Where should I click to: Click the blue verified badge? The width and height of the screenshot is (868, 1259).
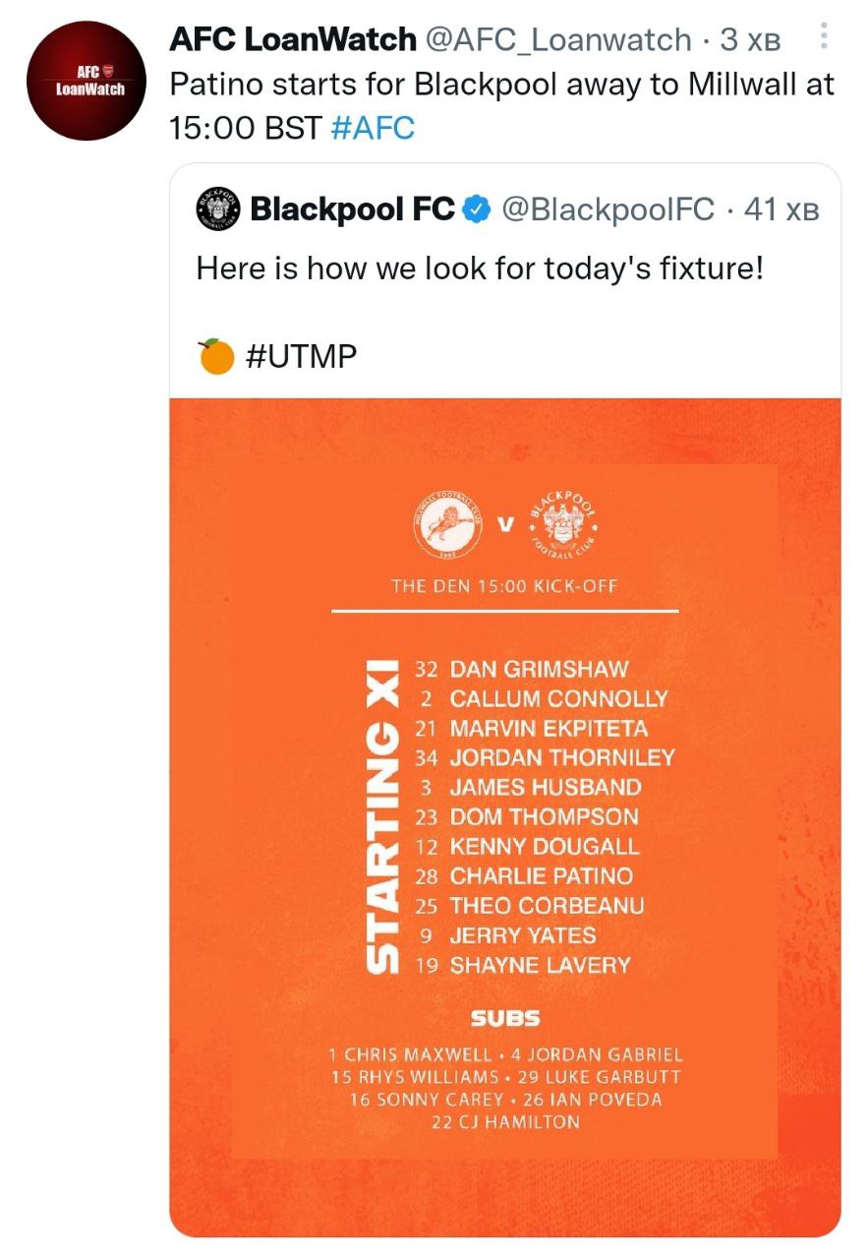tap(477, 209)
